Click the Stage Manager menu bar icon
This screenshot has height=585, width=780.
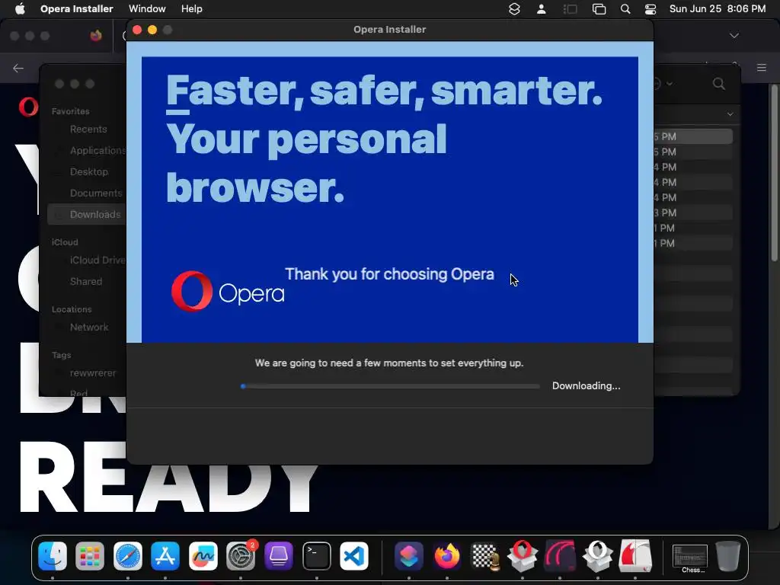click(570, 9)
